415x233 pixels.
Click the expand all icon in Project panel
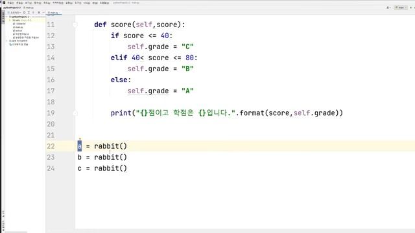click(29, 12)
